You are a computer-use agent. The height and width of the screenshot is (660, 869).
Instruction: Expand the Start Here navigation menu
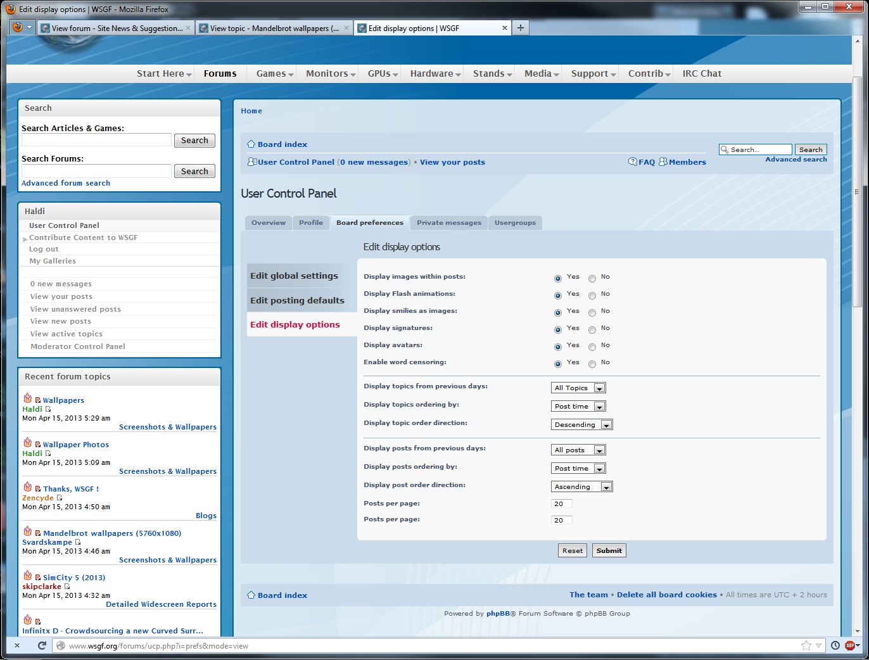pyautogui.click(x=164, y=73)
